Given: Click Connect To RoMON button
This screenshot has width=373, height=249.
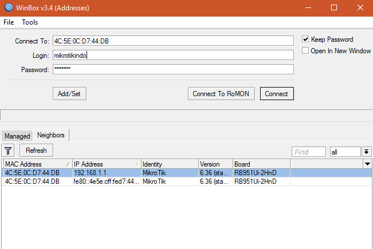Looking at the screenshot, I should point(221,94).
